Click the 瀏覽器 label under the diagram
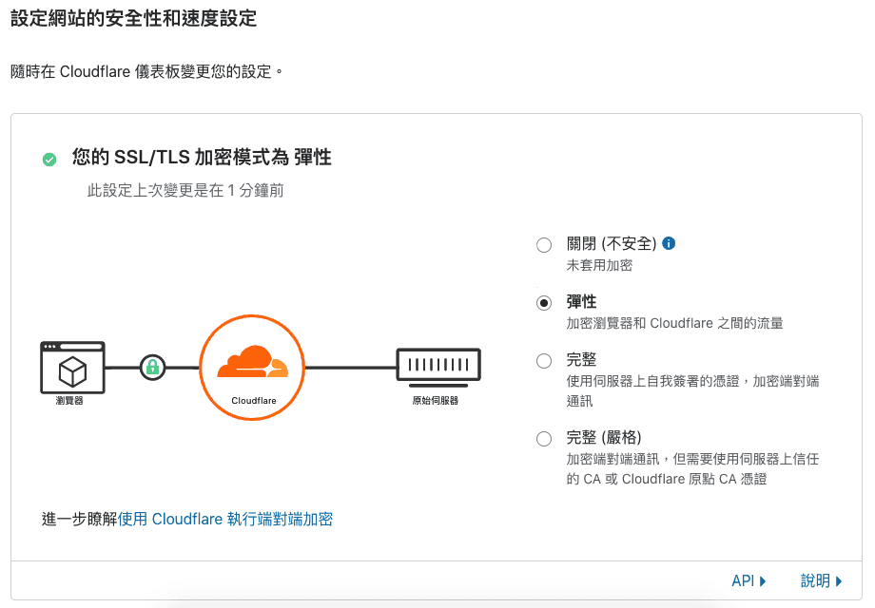This screenshot has width=875, height=608. (x=69, y=401)
